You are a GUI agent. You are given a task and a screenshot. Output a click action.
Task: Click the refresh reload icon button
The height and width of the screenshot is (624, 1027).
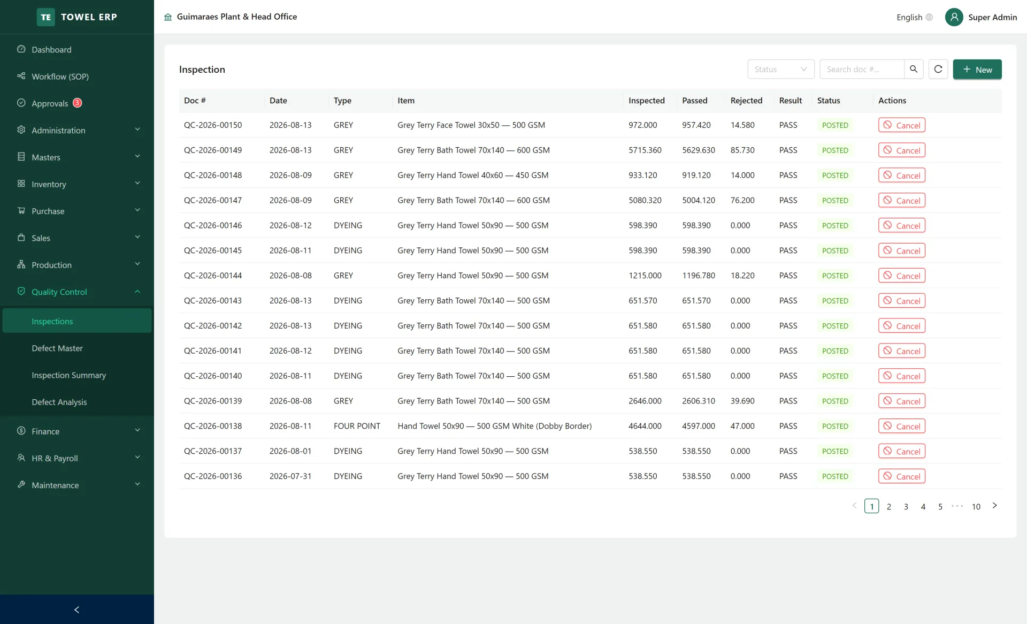[938, 69]
